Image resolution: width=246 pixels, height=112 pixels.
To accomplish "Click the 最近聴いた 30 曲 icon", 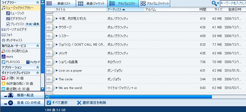I will (3, 89).
